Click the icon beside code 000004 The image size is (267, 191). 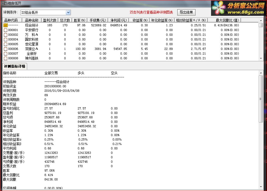tap(6, 39)
